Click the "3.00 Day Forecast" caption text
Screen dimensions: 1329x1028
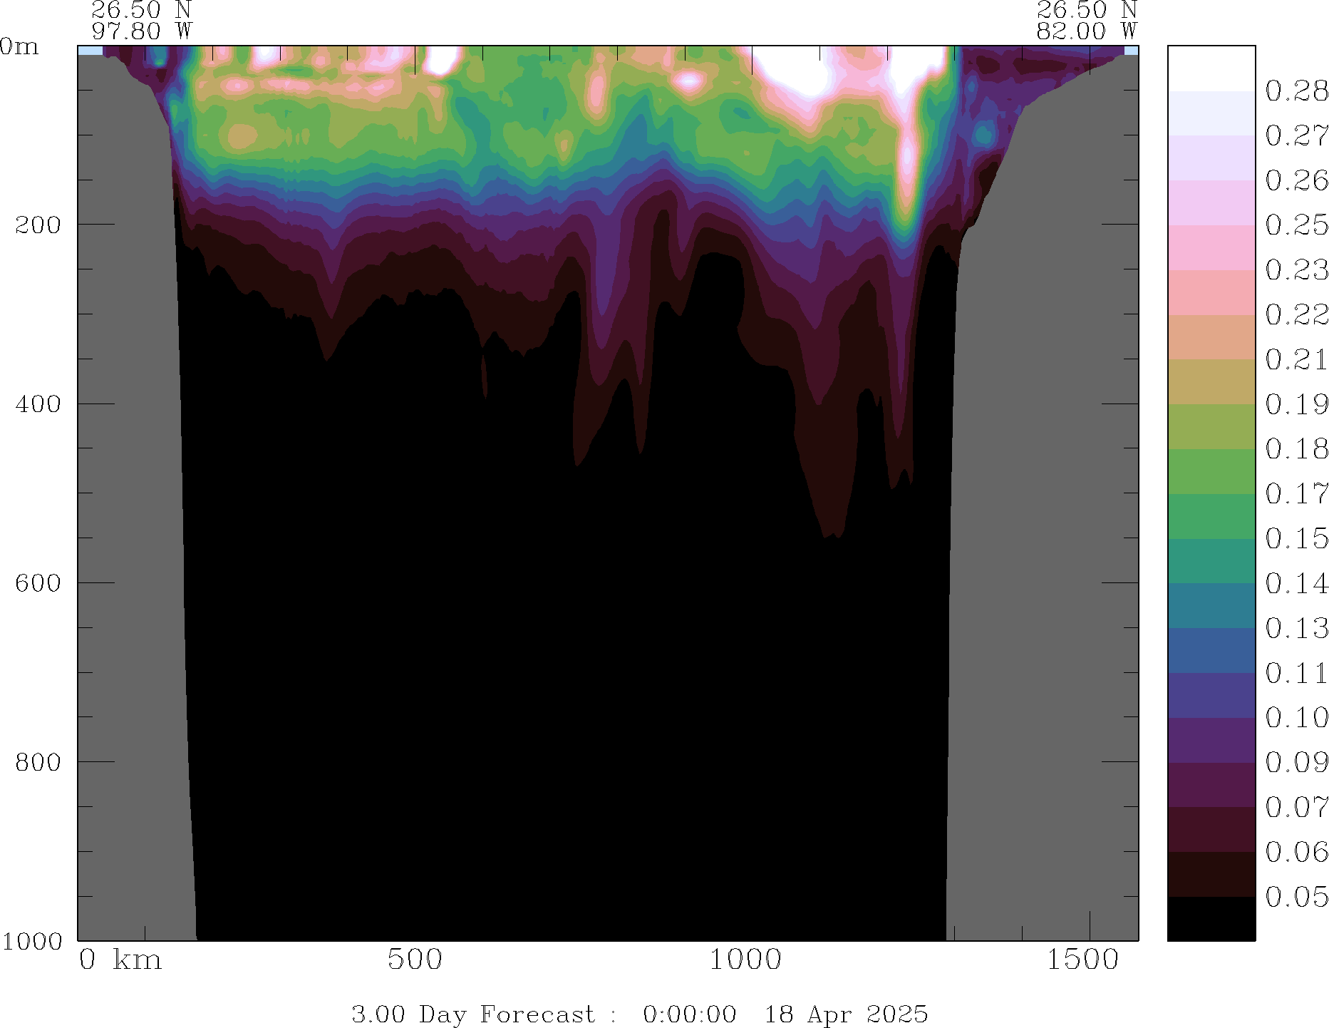(x=472, y=1014)
